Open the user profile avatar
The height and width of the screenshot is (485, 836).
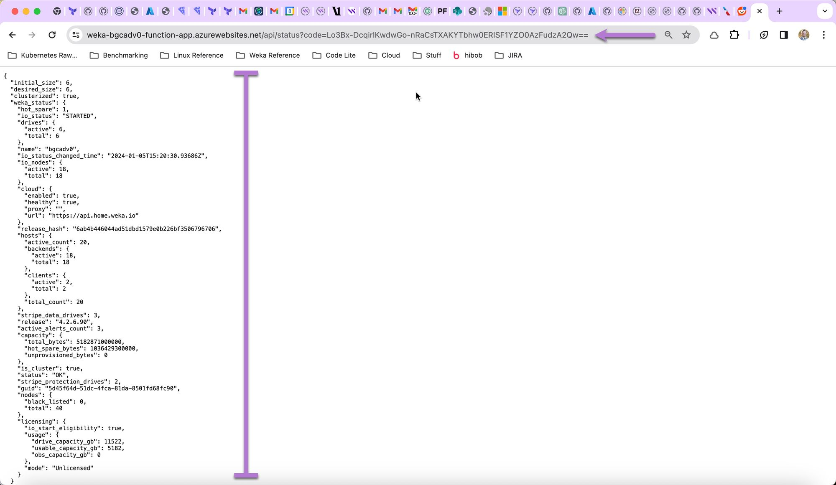[x=803, y=35]
